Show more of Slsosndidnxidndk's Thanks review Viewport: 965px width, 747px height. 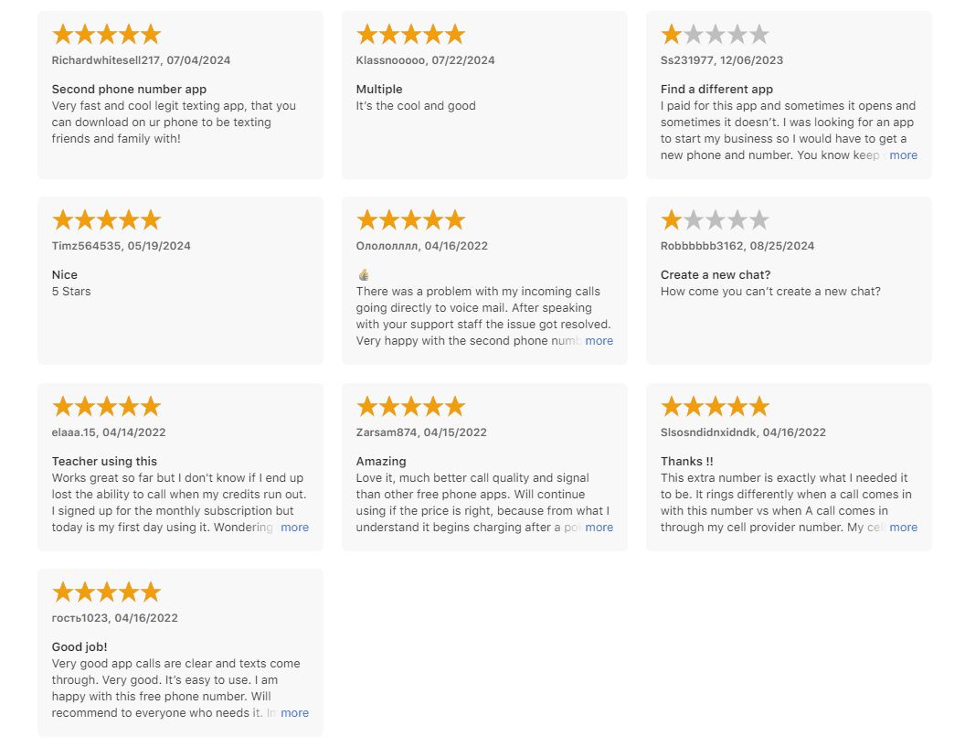(903, 528)
